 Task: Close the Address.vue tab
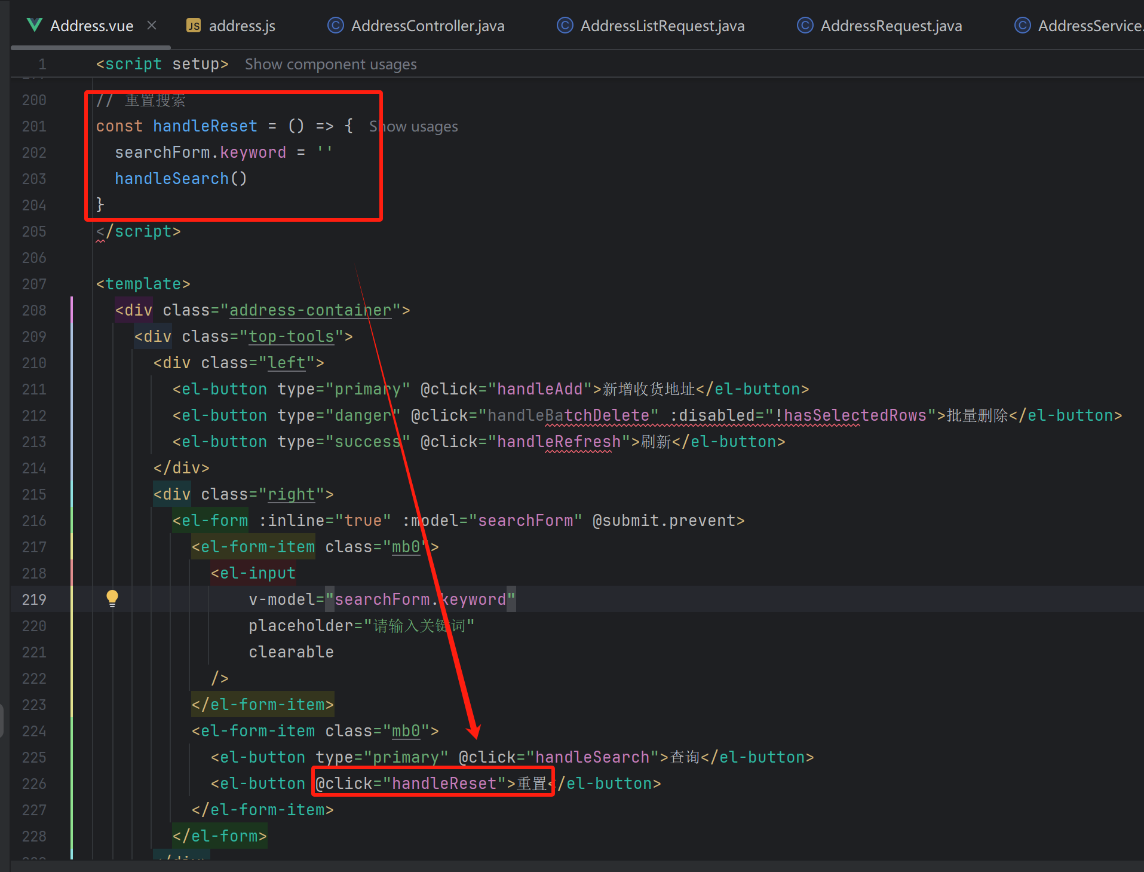(x=152, y=25)
